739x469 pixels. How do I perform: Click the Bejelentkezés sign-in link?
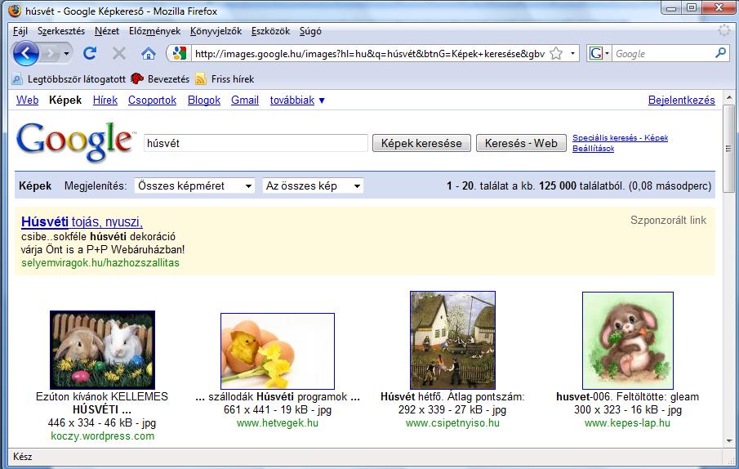[x=682, y=100]
